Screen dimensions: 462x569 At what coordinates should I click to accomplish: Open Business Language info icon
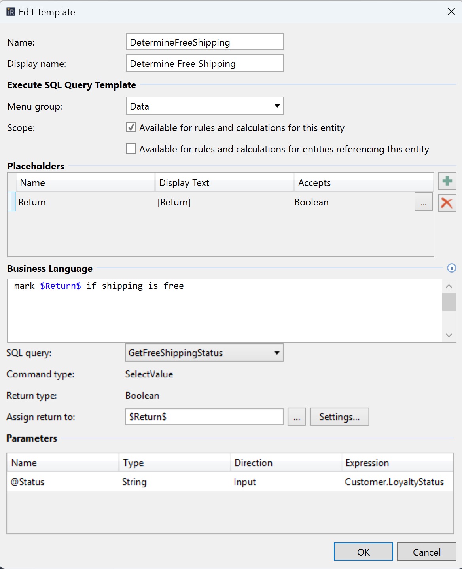[451, 268]
